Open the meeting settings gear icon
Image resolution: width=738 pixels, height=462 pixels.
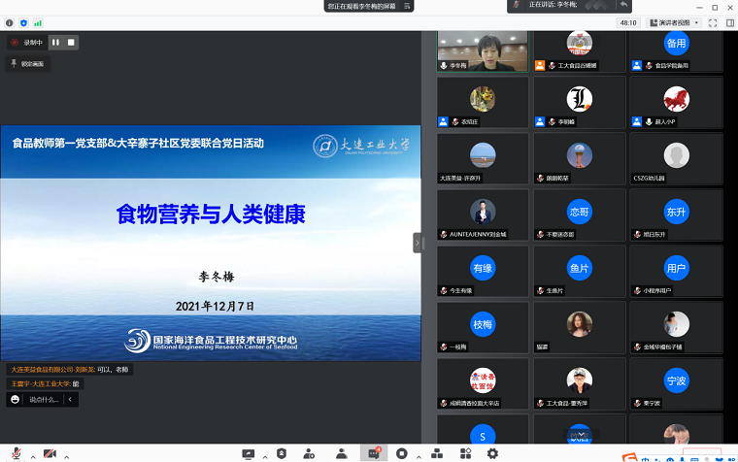[x=492, y=453]
